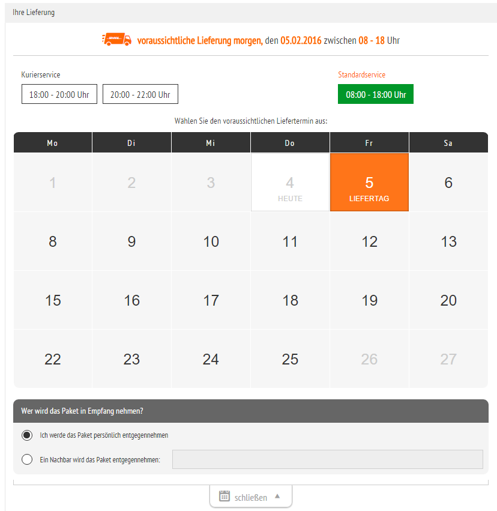Select day 8 in the calendar

(x=53, y=241)
